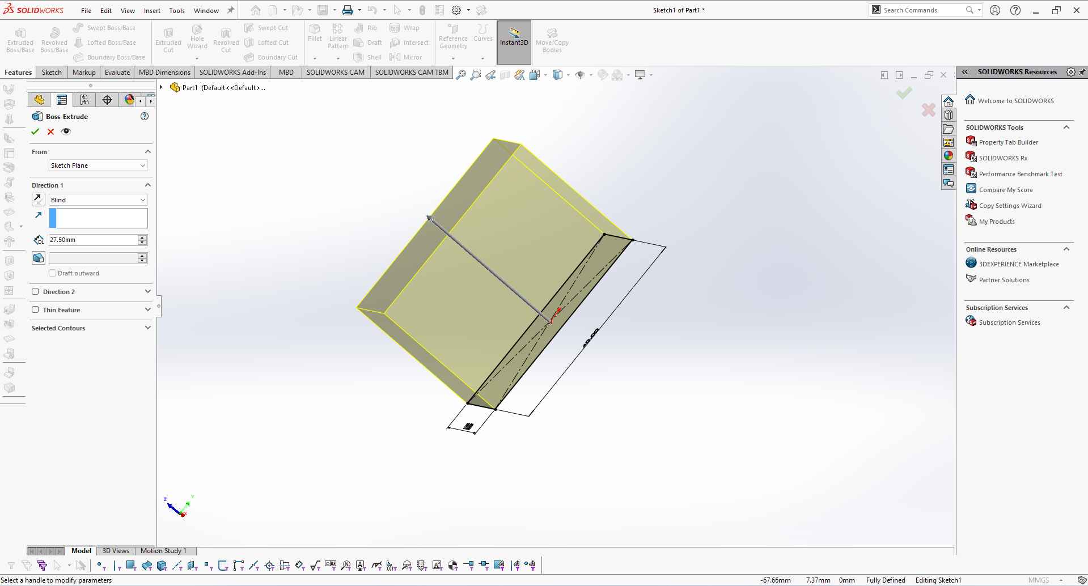Select the Zoom to Fit icon
The height and width of the screenshot is (586, 1088).
click(x=461, y=75)
